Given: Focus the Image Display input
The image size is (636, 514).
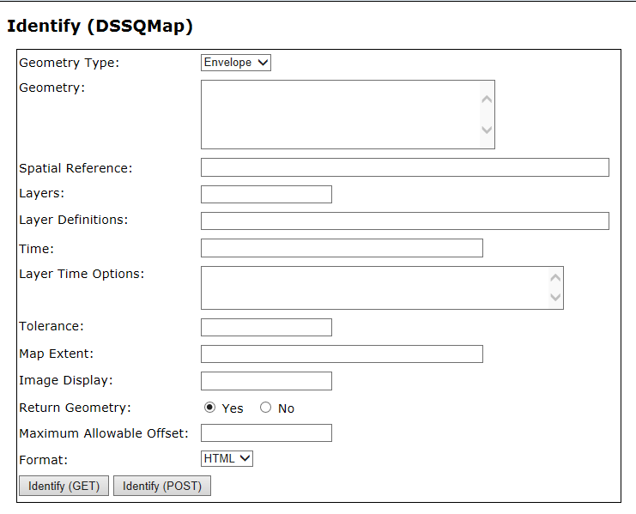Looking at the screenshot, I should pyautogui.click(x=266, y=381).
